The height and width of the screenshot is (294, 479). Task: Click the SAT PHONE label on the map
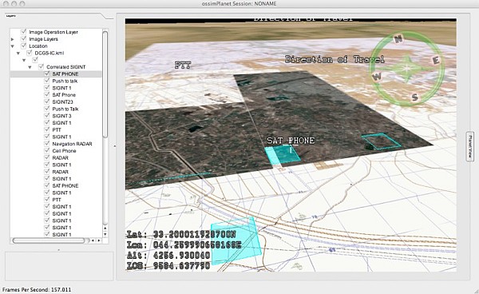[291, 141]
